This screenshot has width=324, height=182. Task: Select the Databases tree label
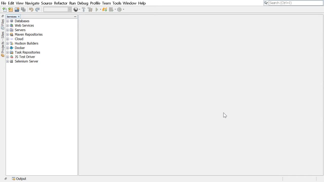click(22, 21)
